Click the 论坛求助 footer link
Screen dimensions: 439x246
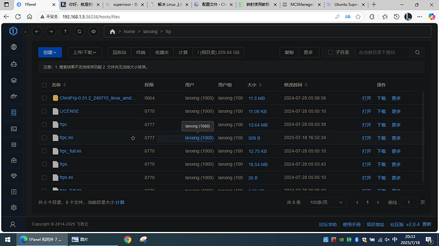(x=328, y=224)
